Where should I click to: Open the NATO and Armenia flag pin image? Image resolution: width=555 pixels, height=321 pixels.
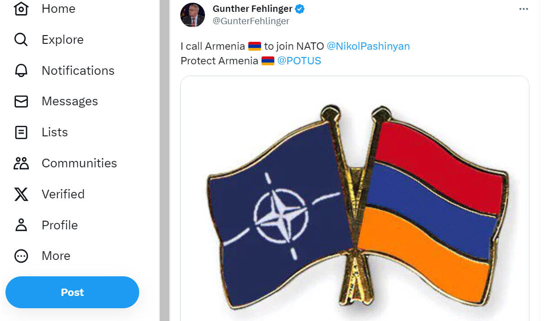click(355, 198)
